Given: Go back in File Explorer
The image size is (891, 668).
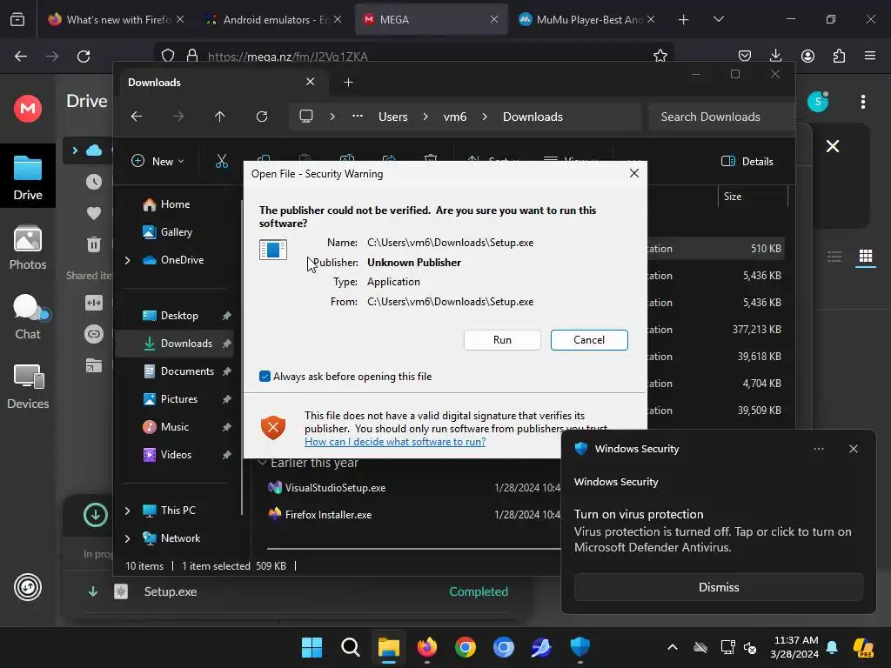Looking at the screenshot, I should [137, 117].
